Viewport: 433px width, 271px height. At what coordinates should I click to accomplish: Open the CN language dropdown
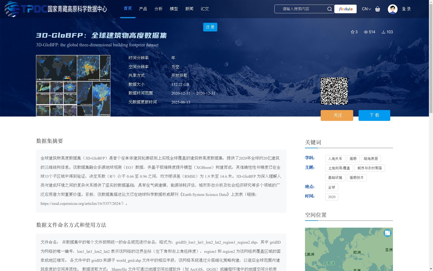coord(366,9)
